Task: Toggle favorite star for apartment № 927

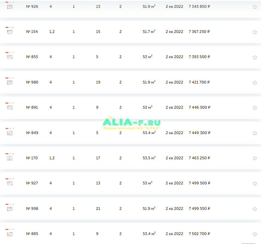Action: click(255, 183)
